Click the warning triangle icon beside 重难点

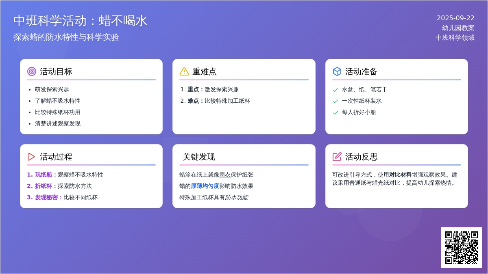pos(184,71)
